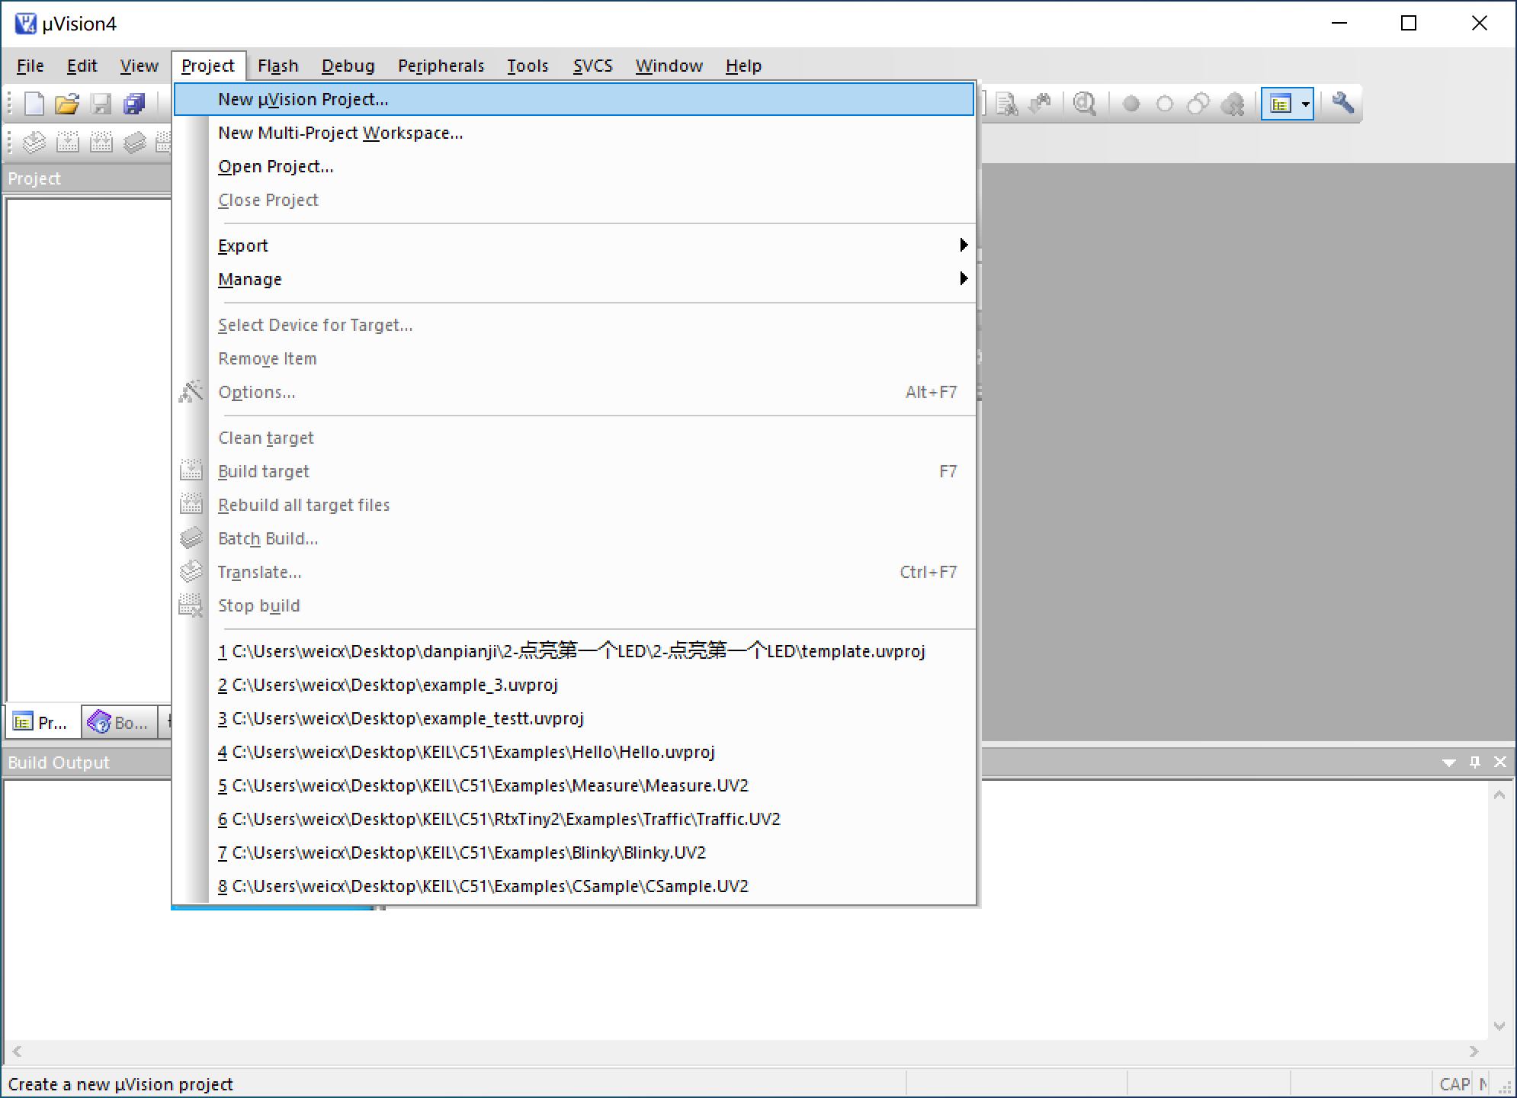The image size is (1517, 1098).
Task: Click the New file toolbar icon
Action: pos(34,104)
